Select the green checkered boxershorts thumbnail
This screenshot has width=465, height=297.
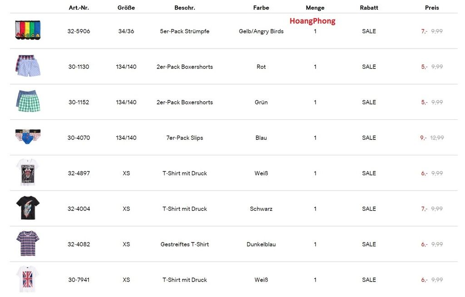click(x=28, y=101)
